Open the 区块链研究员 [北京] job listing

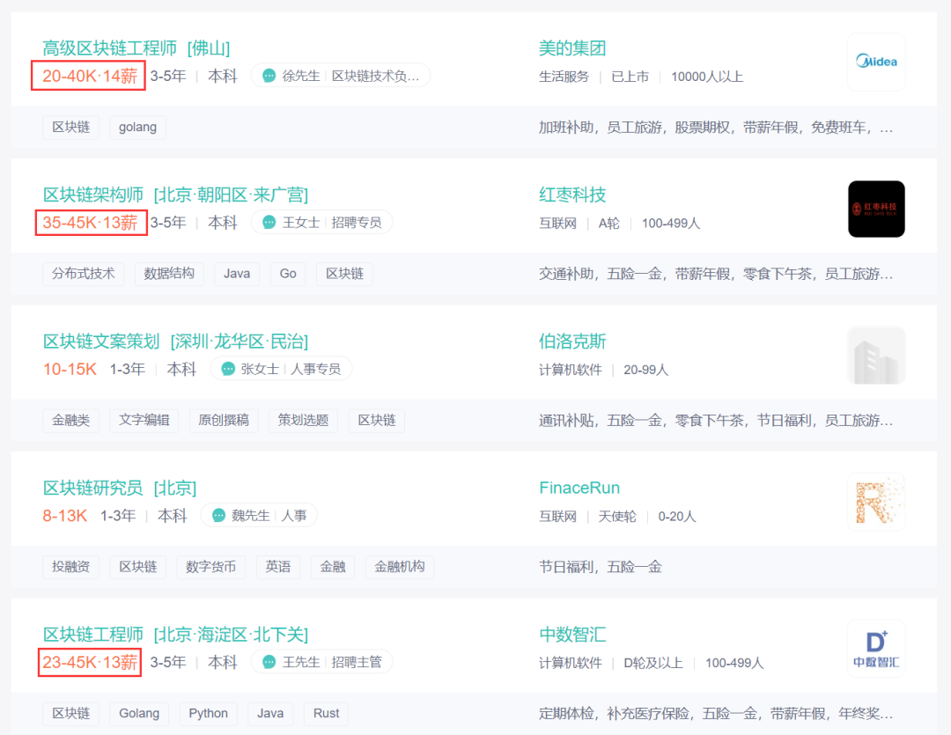[x=120, y=489]
